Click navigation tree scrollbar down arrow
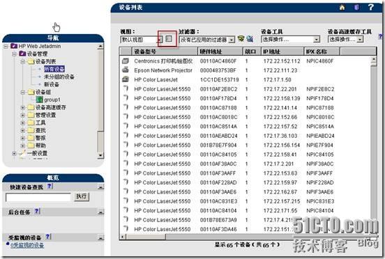 [100, 155]
